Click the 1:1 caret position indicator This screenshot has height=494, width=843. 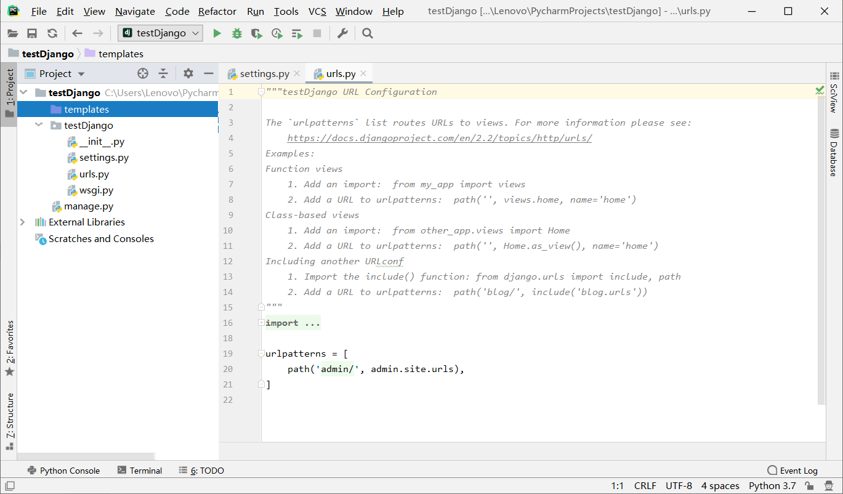pyautogui.click(x=617, y=486)
